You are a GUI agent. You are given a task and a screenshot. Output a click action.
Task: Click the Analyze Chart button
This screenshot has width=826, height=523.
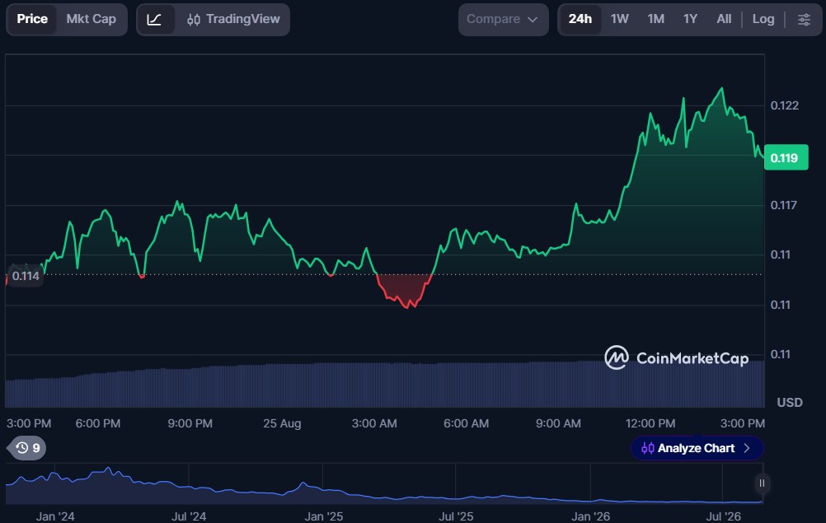[x=697, y=448]
